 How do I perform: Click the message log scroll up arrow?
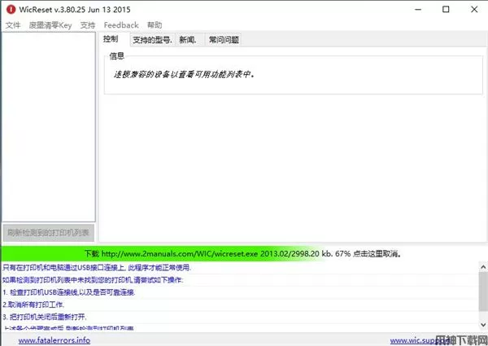tap(483, 266)
